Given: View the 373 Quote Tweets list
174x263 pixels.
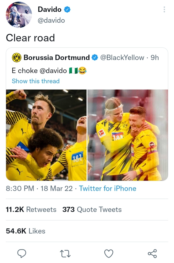Looking at the screenshot, I should (x=92, y=210).
